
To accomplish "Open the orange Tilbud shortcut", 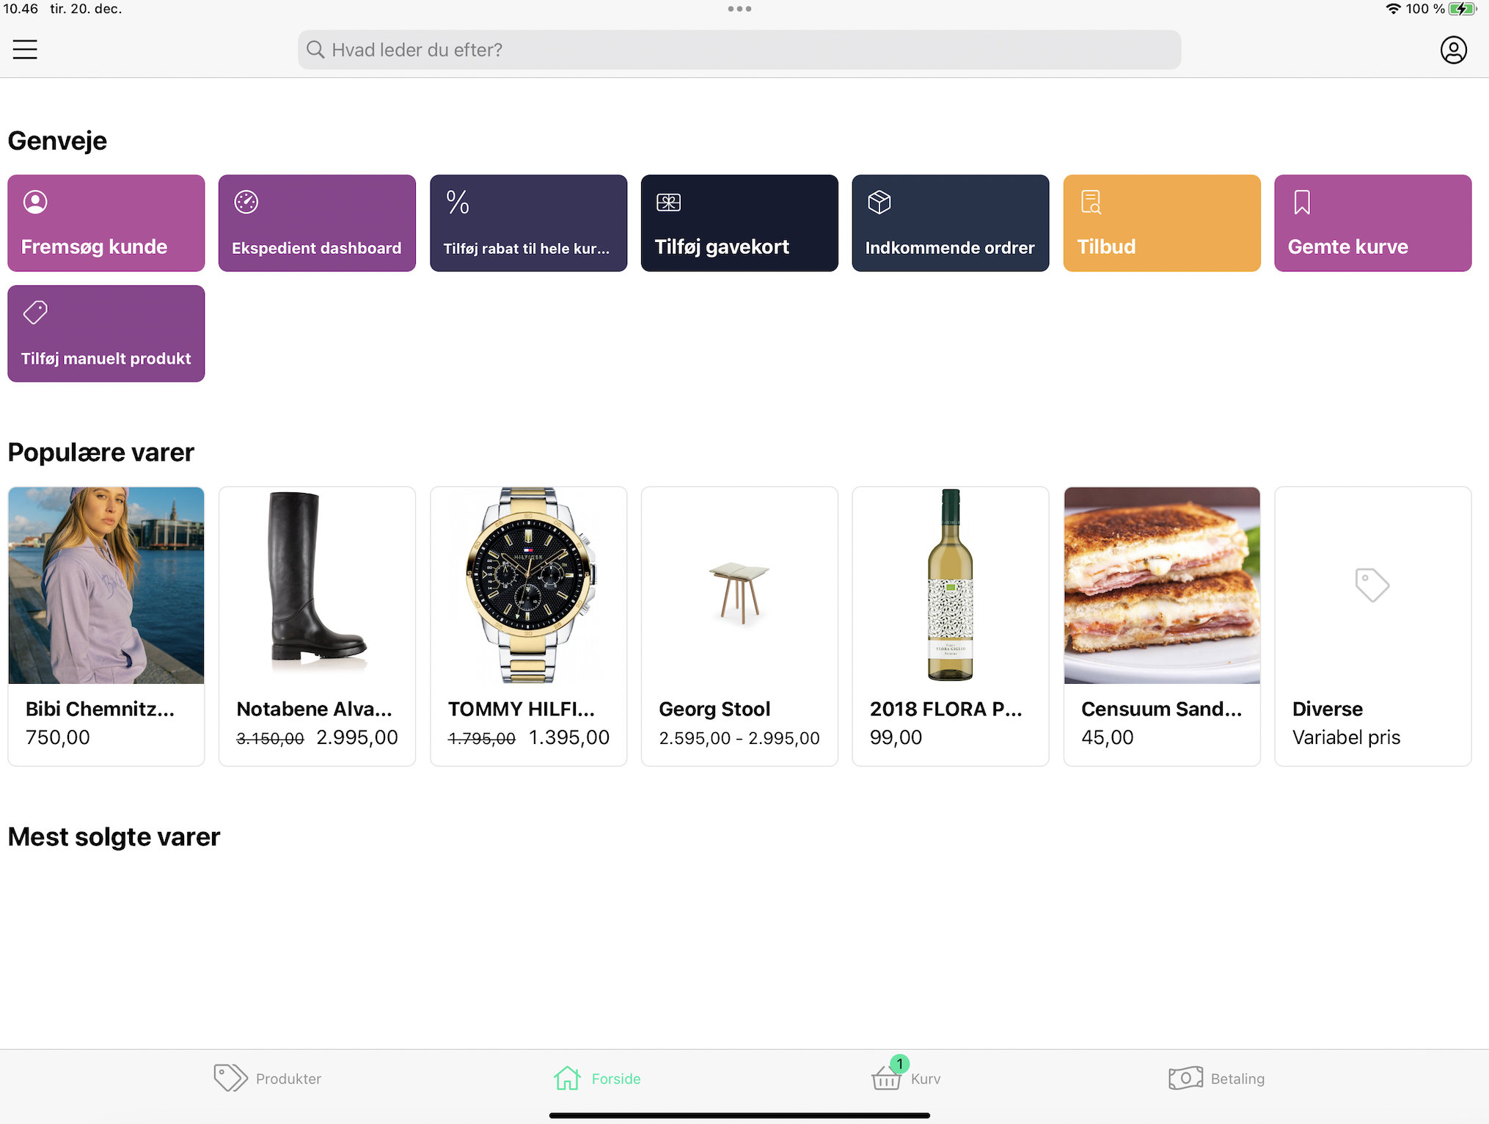I will (x=1161, y=223).
